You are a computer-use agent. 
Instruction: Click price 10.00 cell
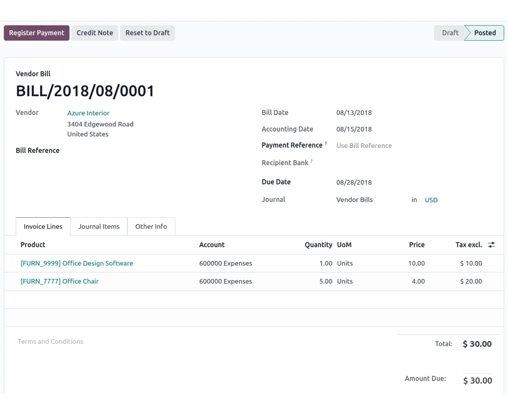pos(417,263)
